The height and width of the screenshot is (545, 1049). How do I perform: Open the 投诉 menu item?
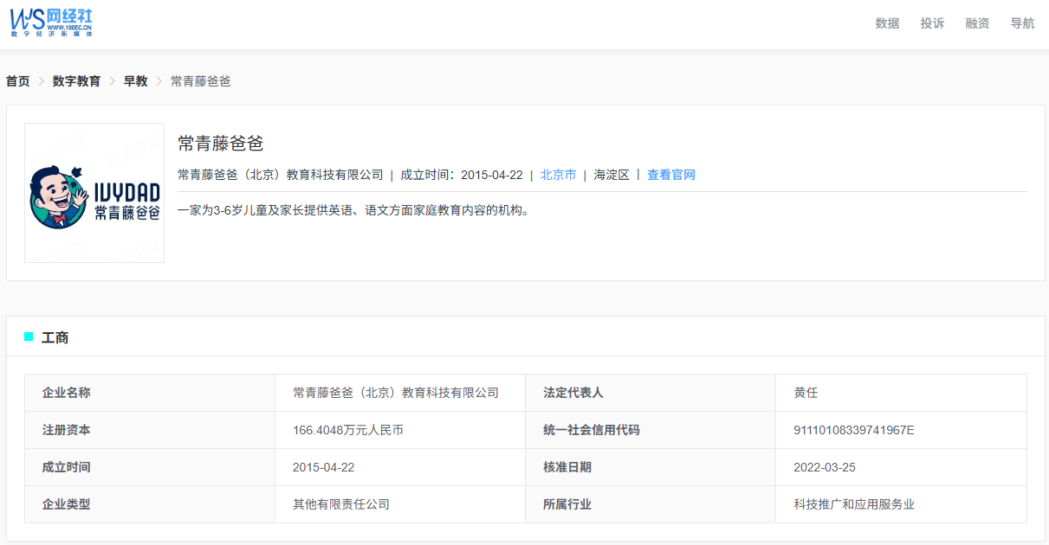(x=932, y=23)
